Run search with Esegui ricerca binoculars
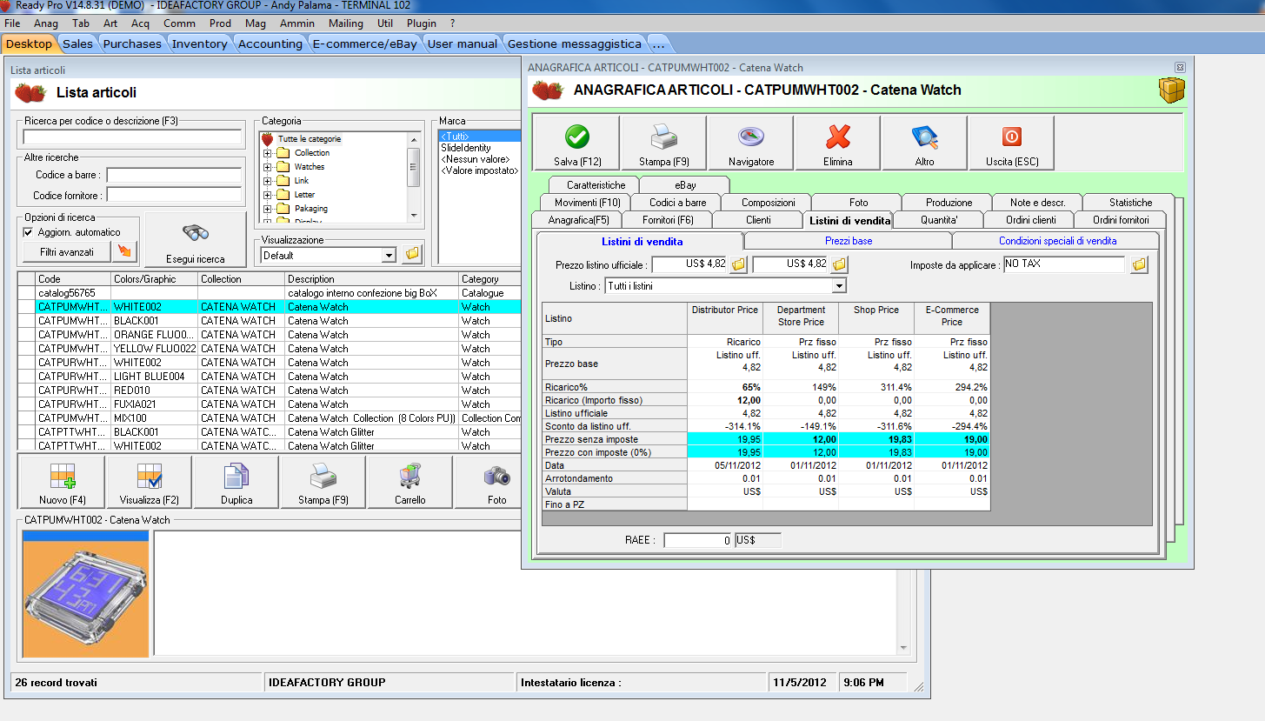The height and width of the screenshot is (721, 1265). [196, 233]
